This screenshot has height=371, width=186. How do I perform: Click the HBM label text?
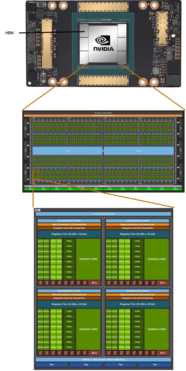click(9, 33)
